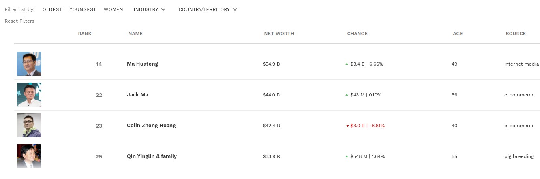Open Qin Yinglin & family profile link
The height and width of the screenshot is (179, 540).
pos(152,156)
